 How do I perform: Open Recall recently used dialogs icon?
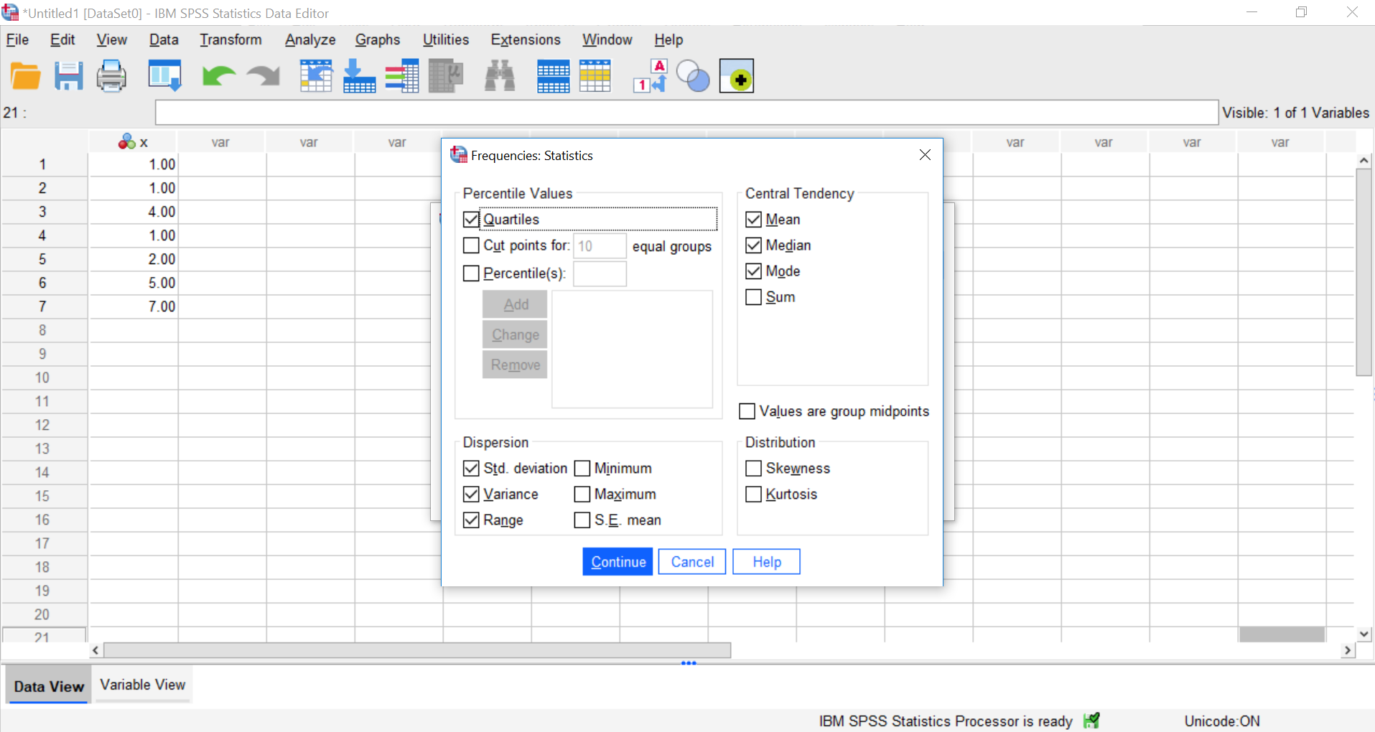[x=165, y=76]
